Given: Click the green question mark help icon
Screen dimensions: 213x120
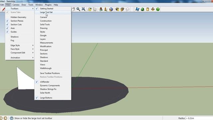Looking at the screenshot, I should (x=158, y=9).
